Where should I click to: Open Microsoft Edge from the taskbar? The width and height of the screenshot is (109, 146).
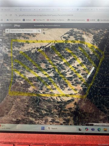point(99,130)
